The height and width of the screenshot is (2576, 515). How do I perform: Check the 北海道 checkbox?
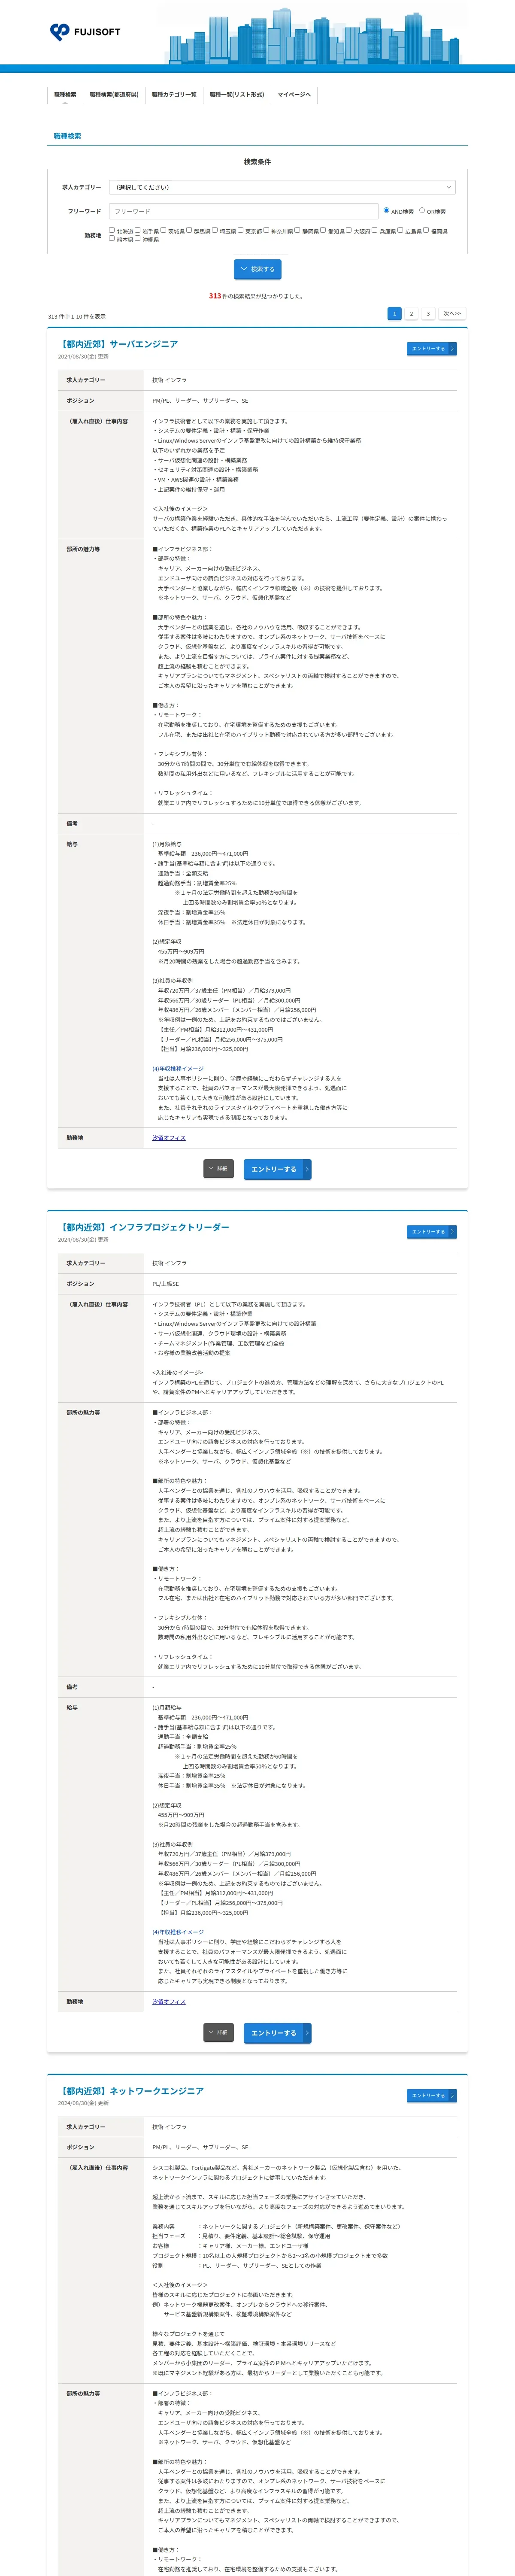(112, 230)
